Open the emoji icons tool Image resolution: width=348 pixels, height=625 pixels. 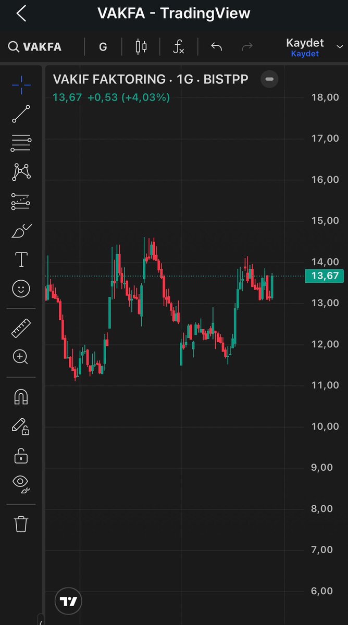[21, 289]
